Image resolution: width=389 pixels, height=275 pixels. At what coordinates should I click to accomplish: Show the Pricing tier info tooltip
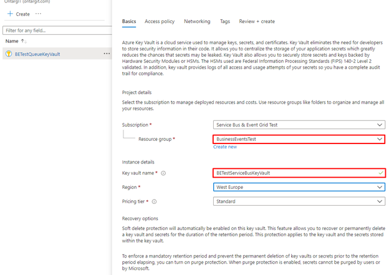pos(154,201)
